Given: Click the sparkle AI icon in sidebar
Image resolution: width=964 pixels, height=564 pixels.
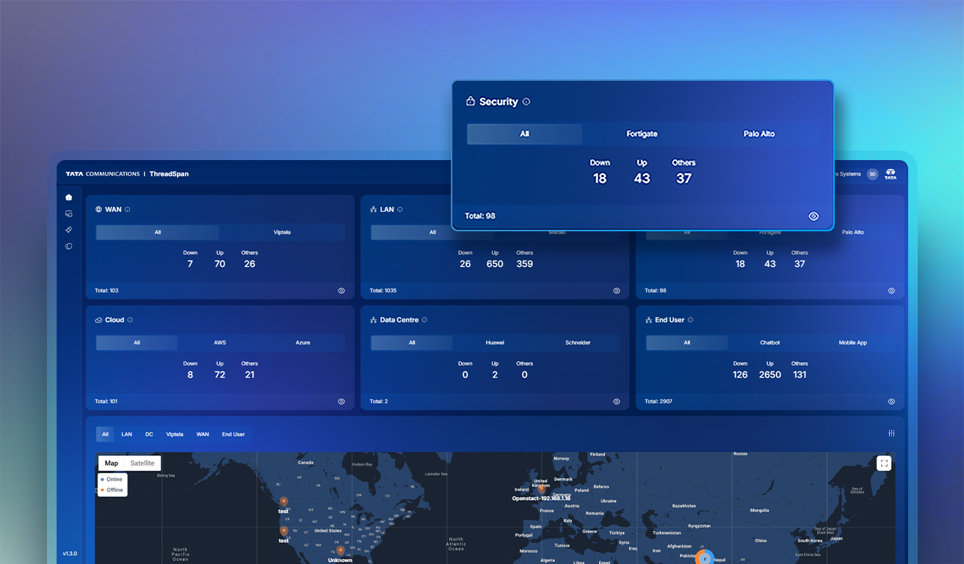Looking at the screenshot, I should pos(69,230).
